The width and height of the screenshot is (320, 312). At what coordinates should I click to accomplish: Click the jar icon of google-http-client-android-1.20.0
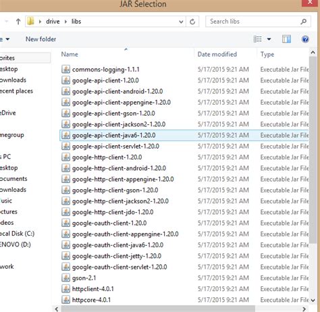(65, 168)
